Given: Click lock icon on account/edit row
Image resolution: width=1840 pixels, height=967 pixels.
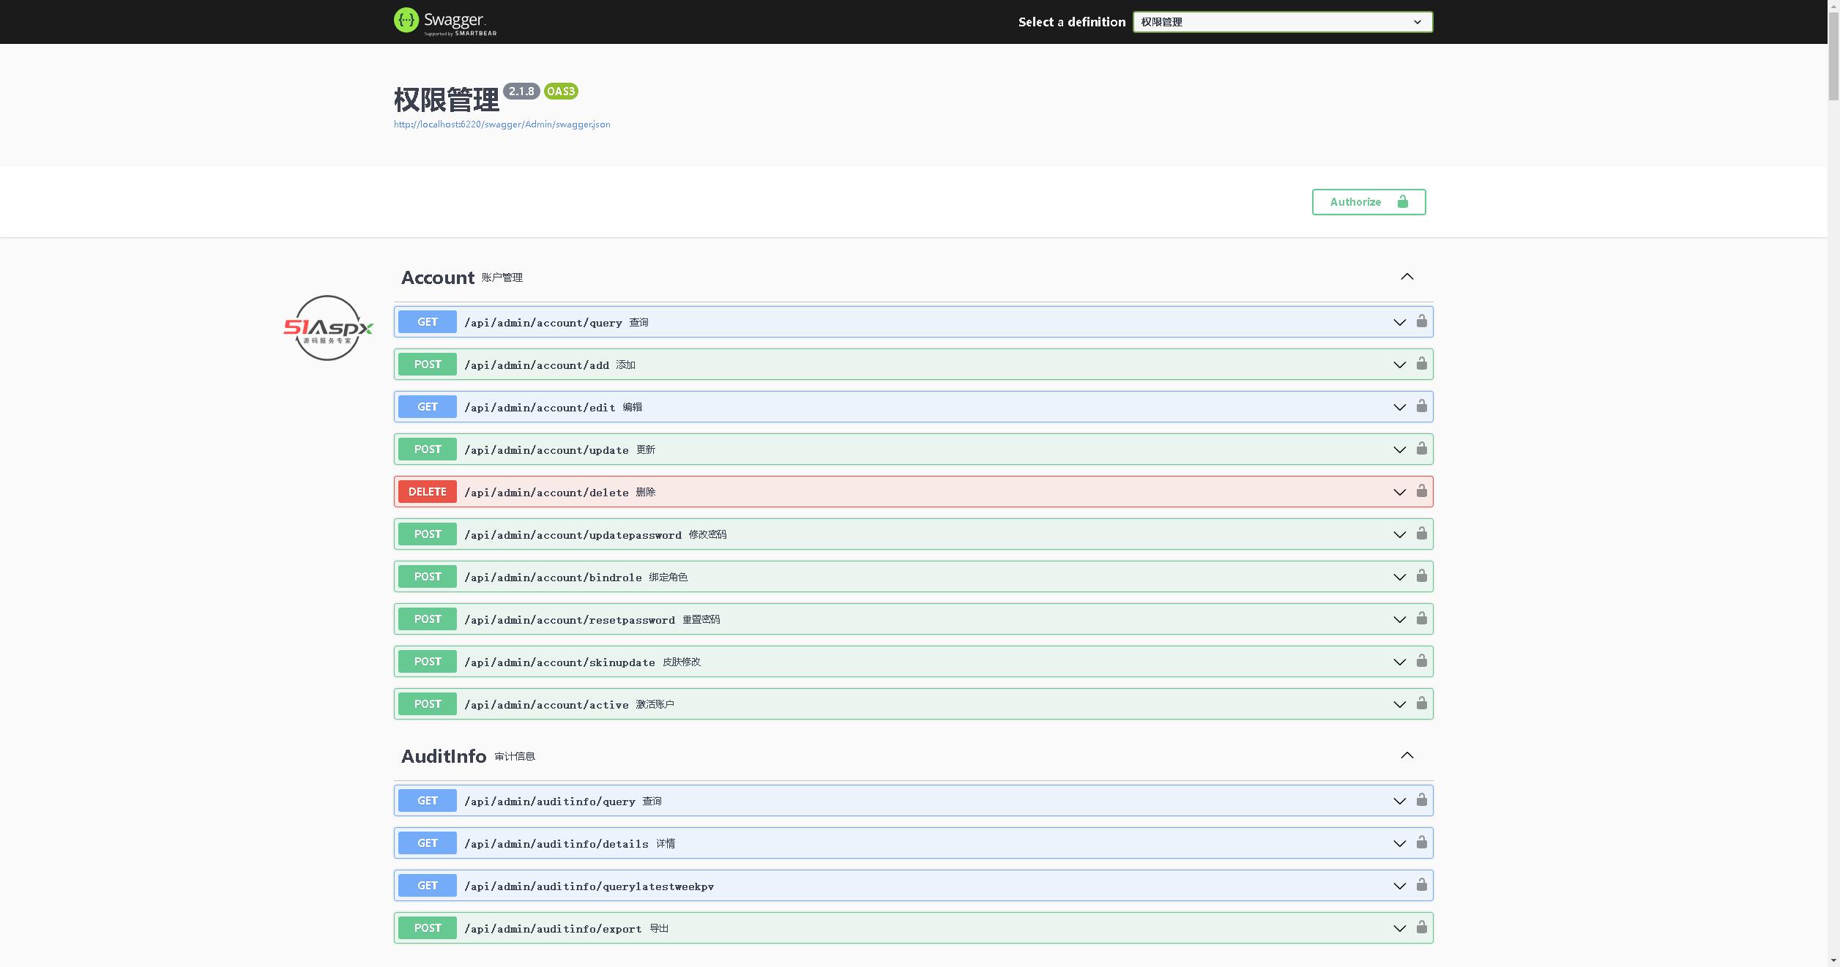Looking at the screenshot, I should click(1421, 406).
